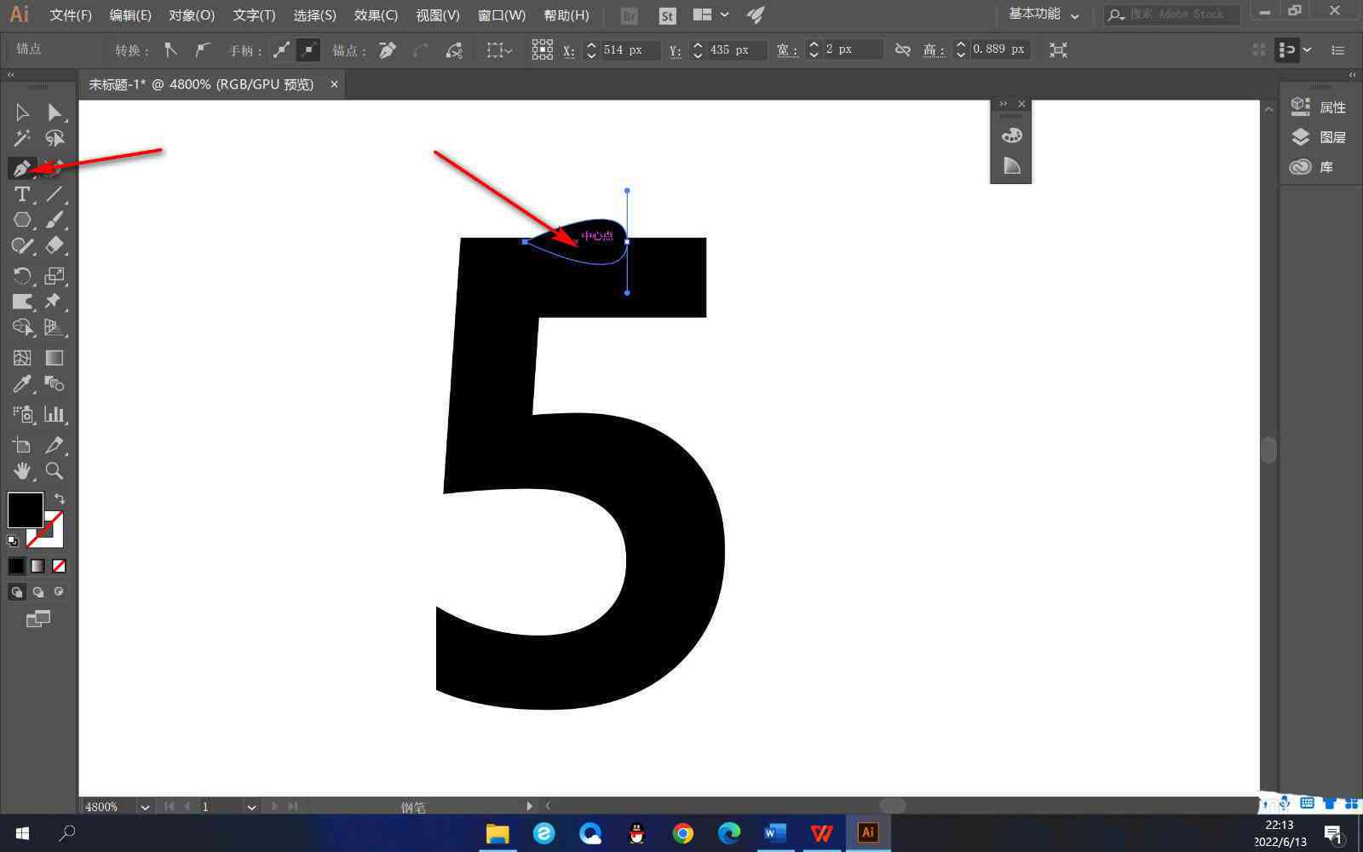Choose the Column Graph tool

tap(55, 415)
